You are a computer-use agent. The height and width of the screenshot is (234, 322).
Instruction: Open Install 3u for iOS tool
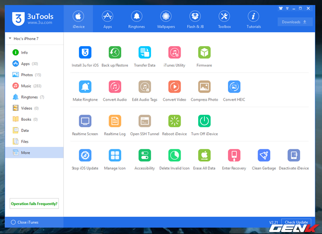pyautogui.click(x=85, y=53)
